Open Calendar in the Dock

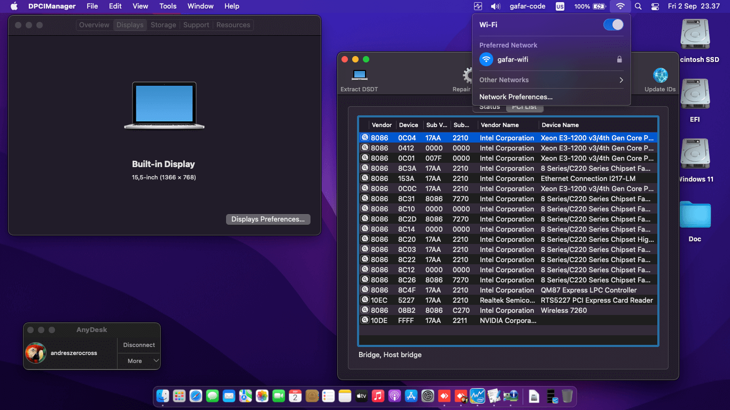click(295, 396)
